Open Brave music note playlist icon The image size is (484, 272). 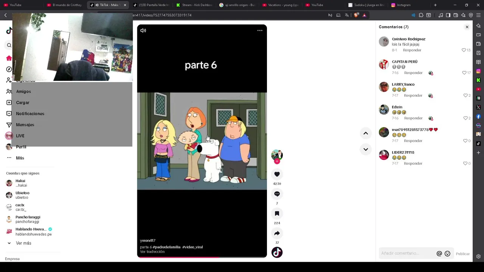441,15
